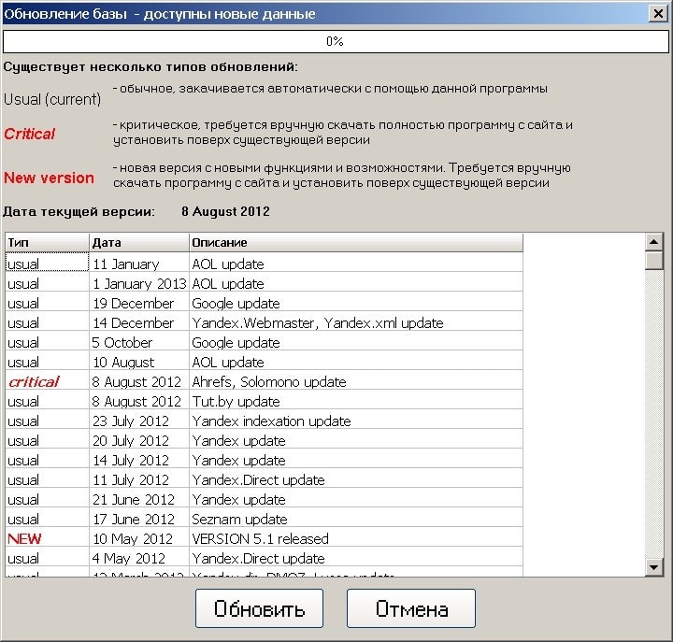The width and height of the screenshot is (673, 642).
Task: Click the vertical scrollbar thumb
Action: pyautogui.click(x=654, y=260)
